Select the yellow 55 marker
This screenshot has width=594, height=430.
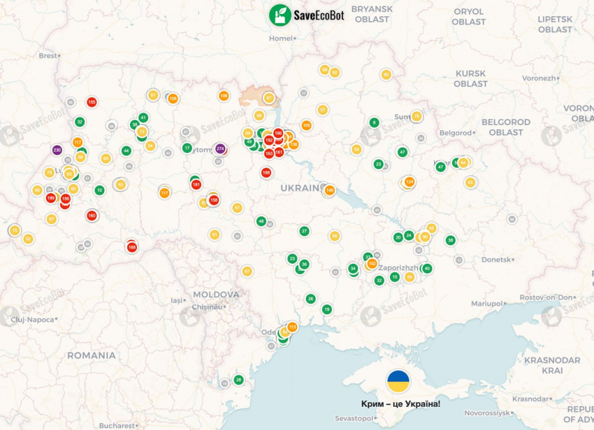tap(431, 228)
